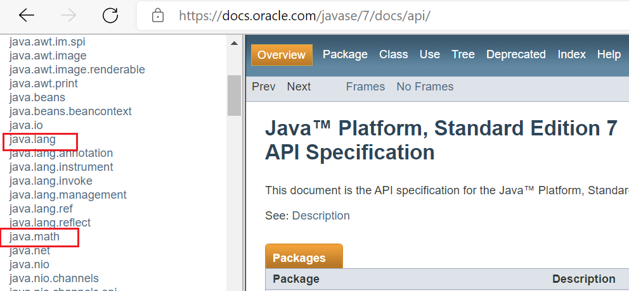Screen dimensions: 629x291
Task: Click the browser forward arrow
Action: coord(68,15)
